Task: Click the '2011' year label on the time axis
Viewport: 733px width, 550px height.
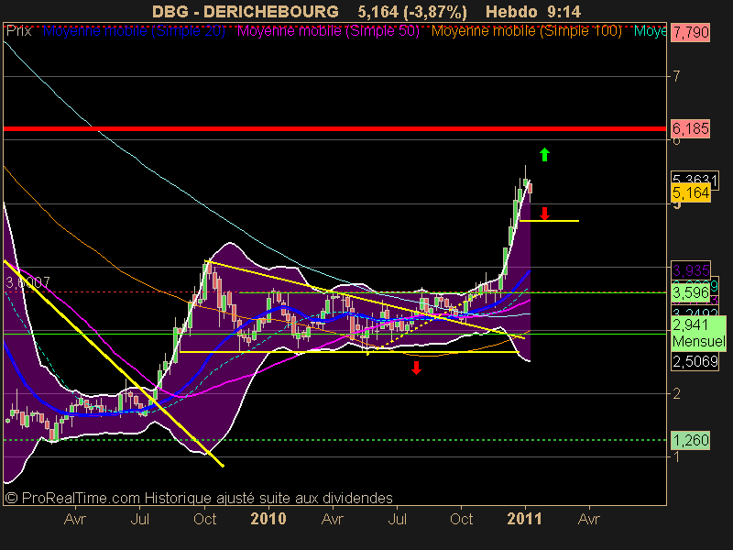Action: 524,519
